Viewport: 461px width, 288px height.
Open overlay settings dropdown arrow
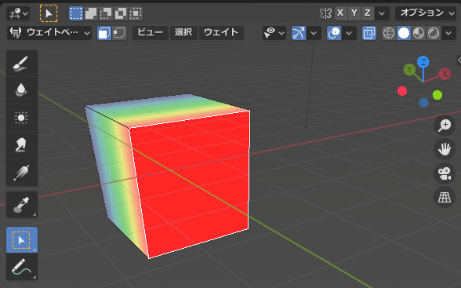pos(349,33)
